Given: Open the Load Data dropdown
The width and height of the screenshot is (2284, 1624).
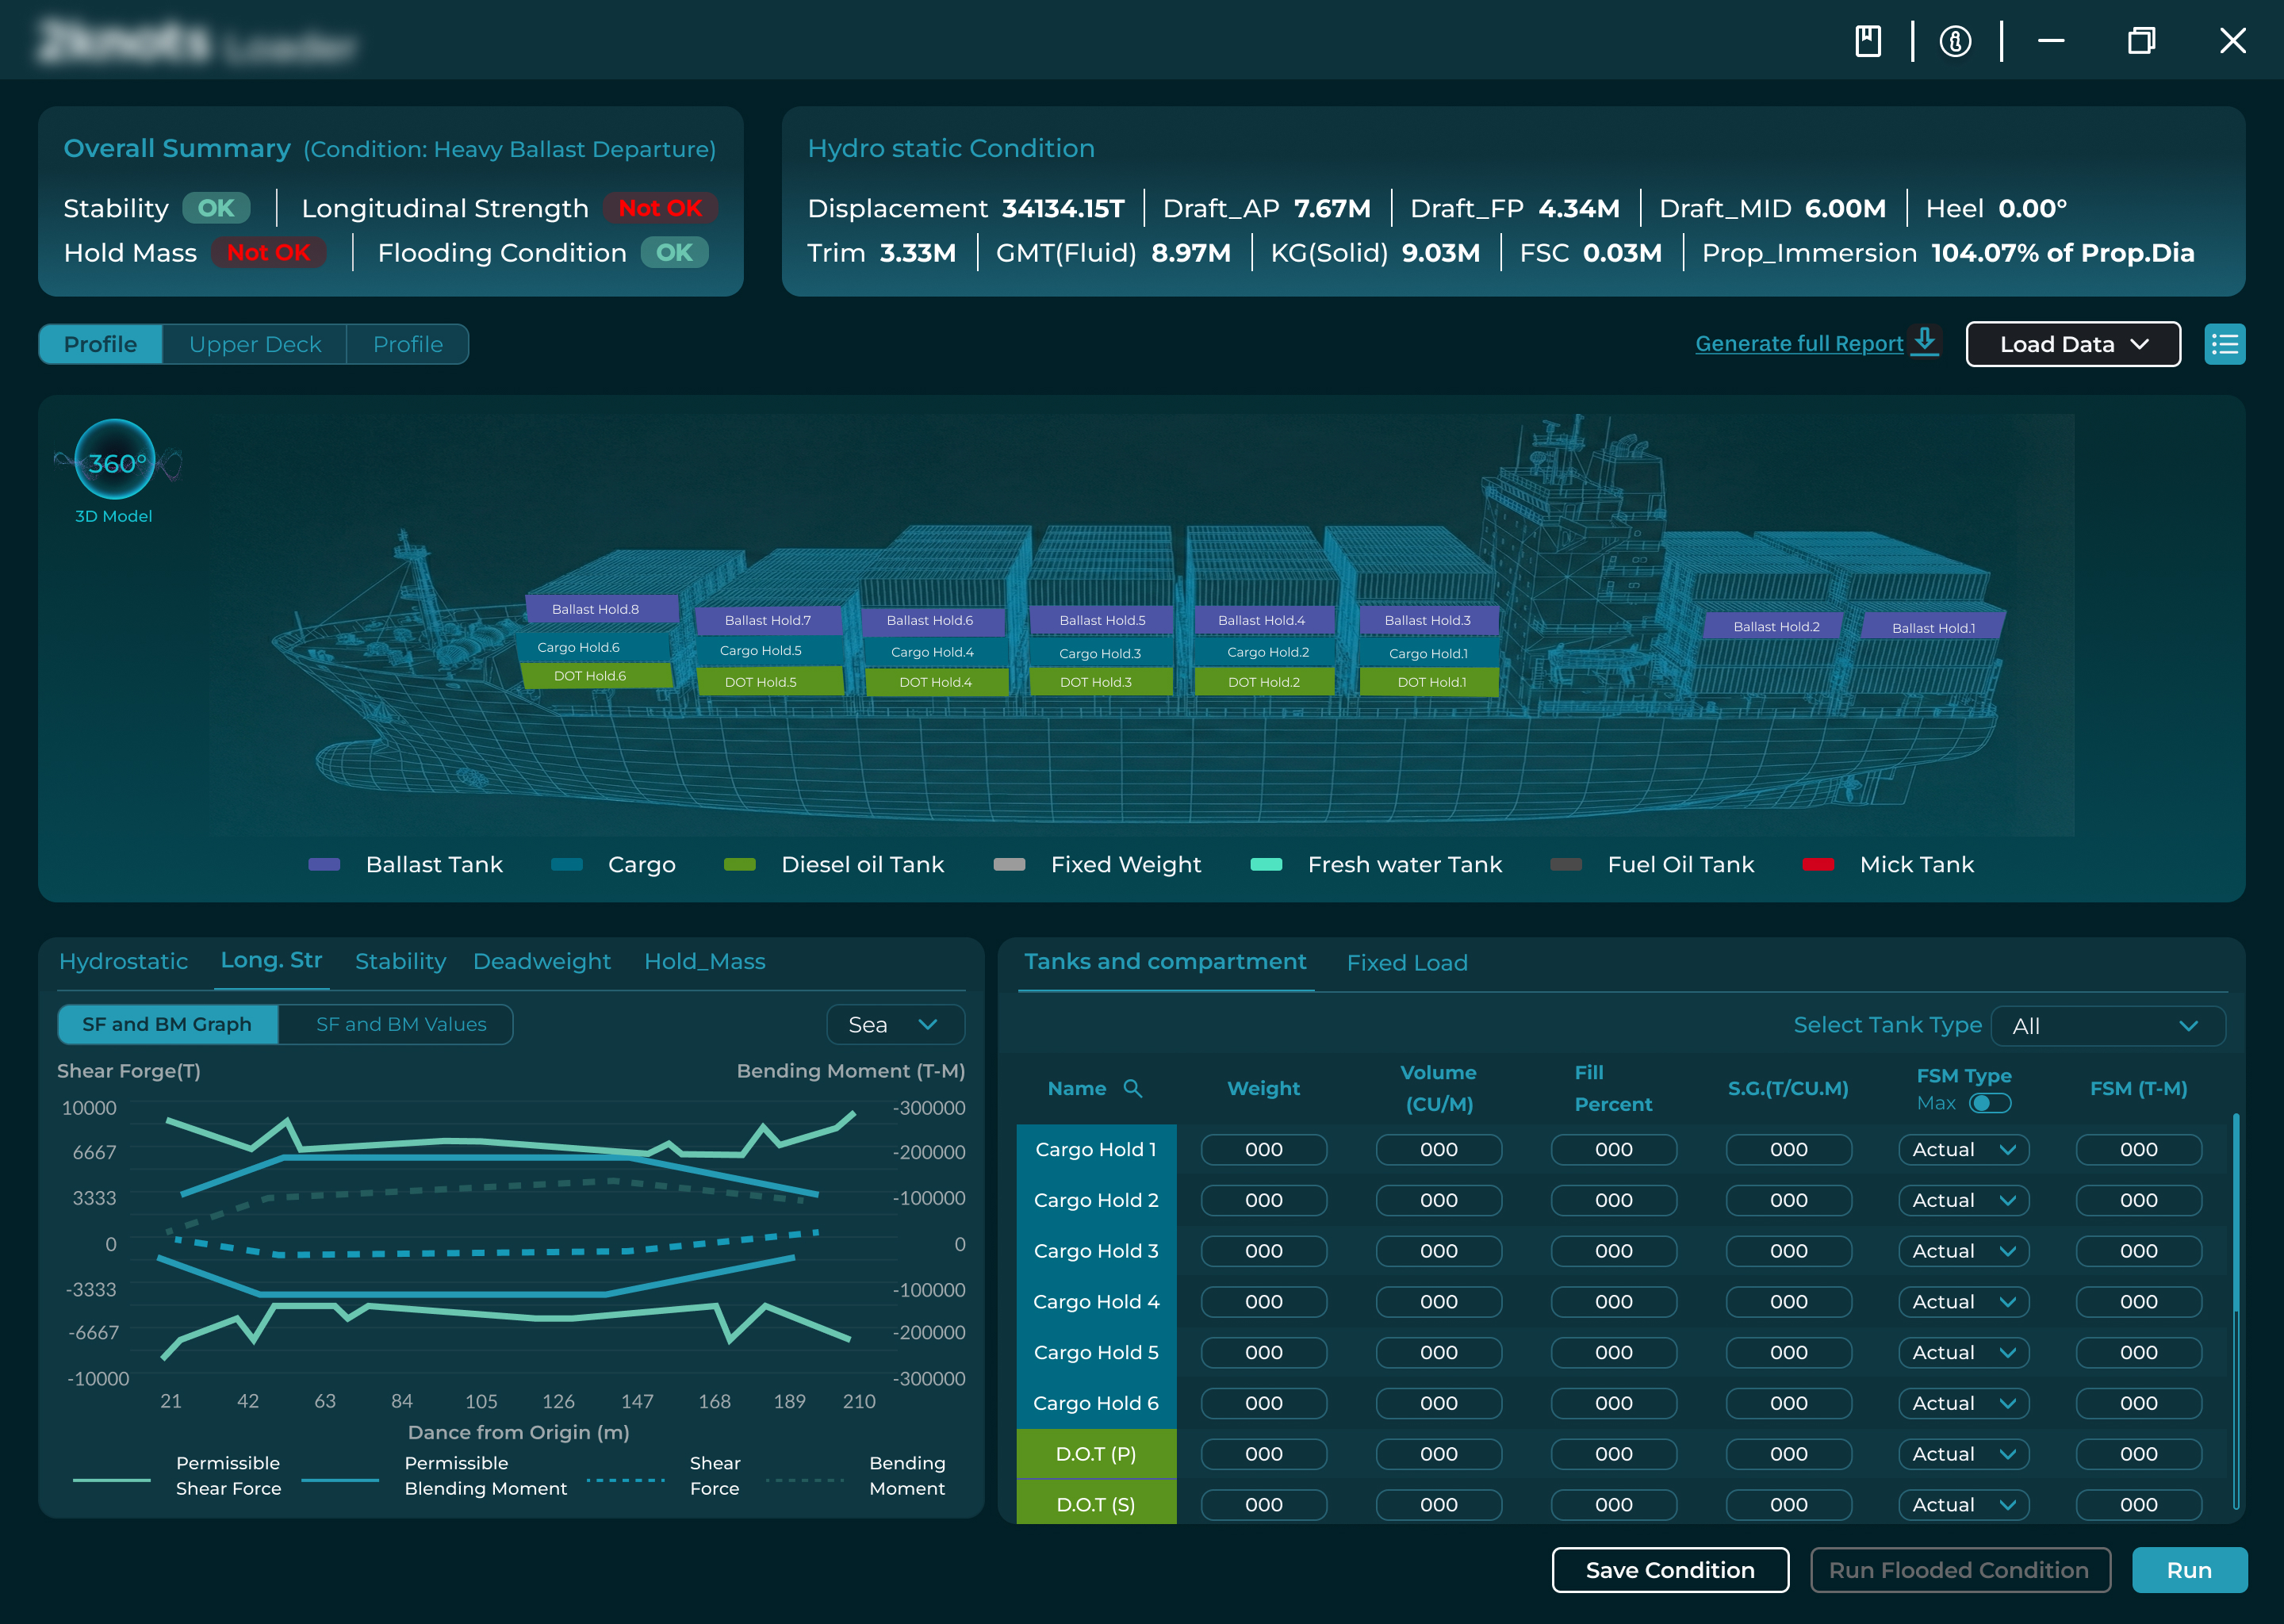Looking at the screenshot, I should tap(2072, 344).
